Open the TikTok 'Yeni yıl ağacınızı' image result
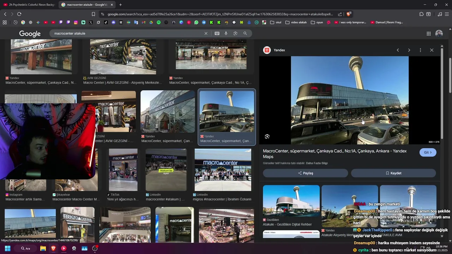This screenshot has width=452, height=254. pos(123,170)
